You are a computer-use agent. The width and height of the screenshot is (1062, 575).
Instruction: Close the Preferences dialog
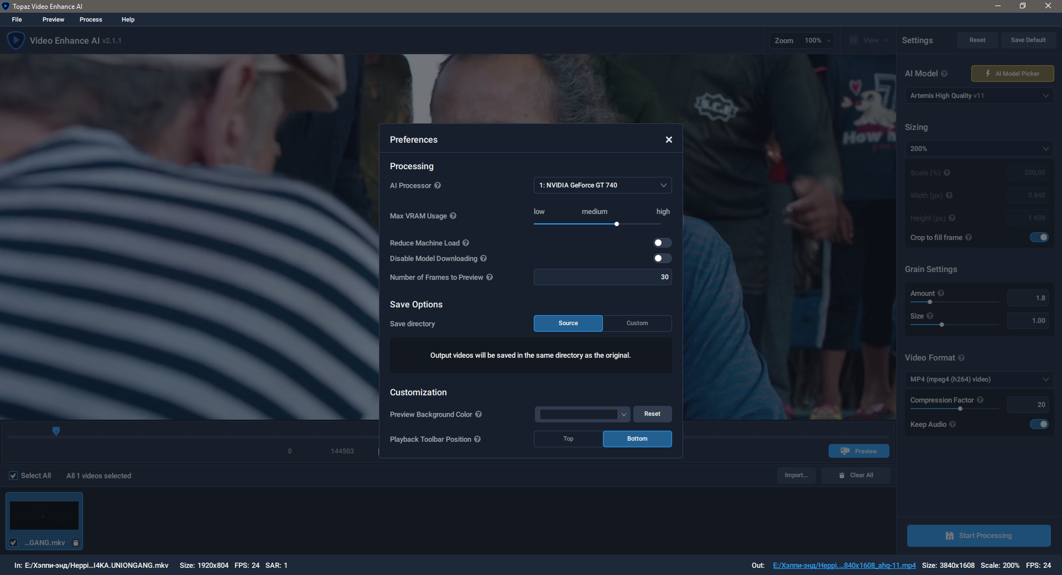coord(669,139)
